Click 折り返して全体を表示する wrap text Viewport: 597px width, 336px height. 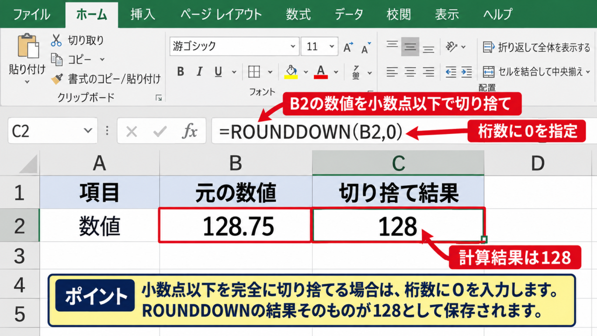pyautogui.click(x=536, y=47)
